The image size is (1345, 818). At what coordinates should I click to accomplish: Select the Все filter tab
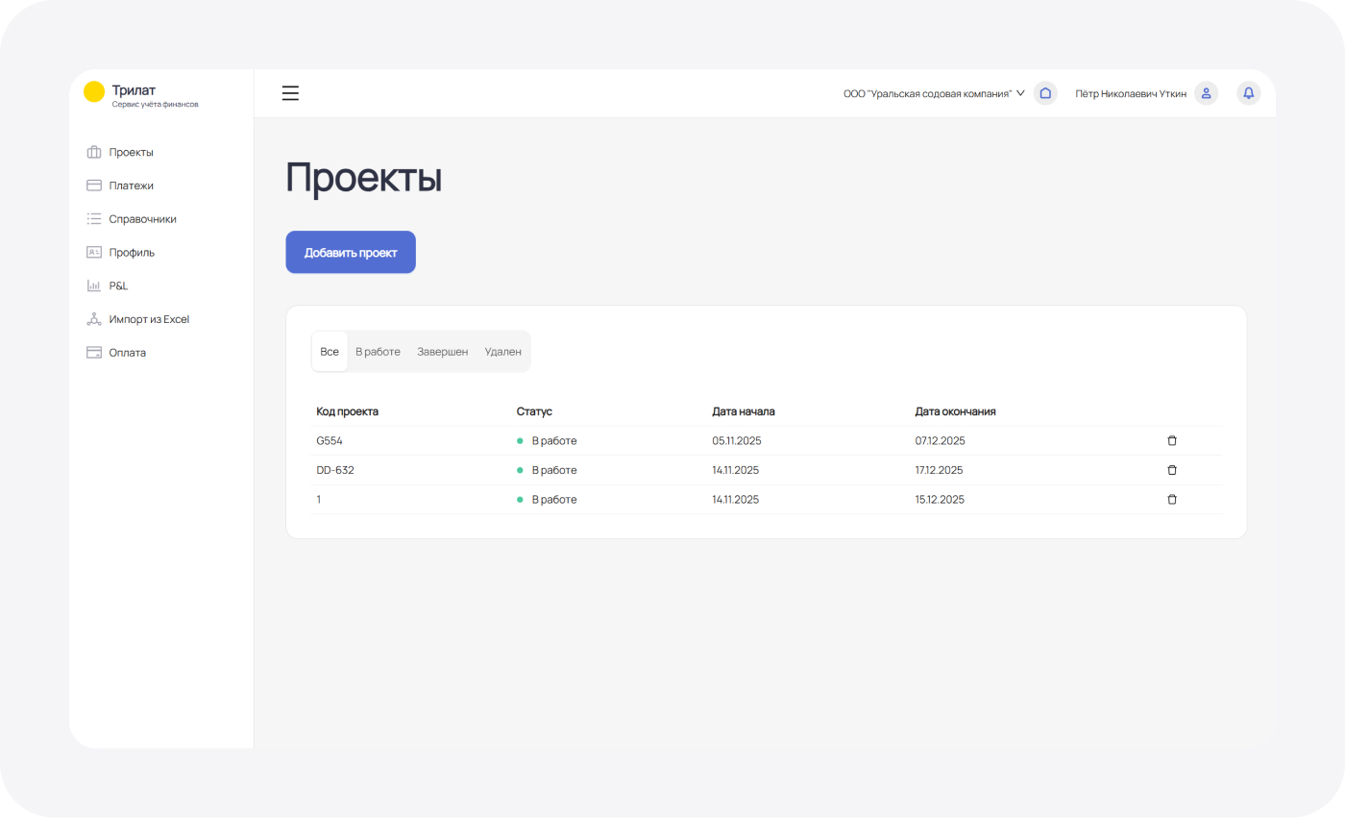pyautogui.click(x=330, y=352)
